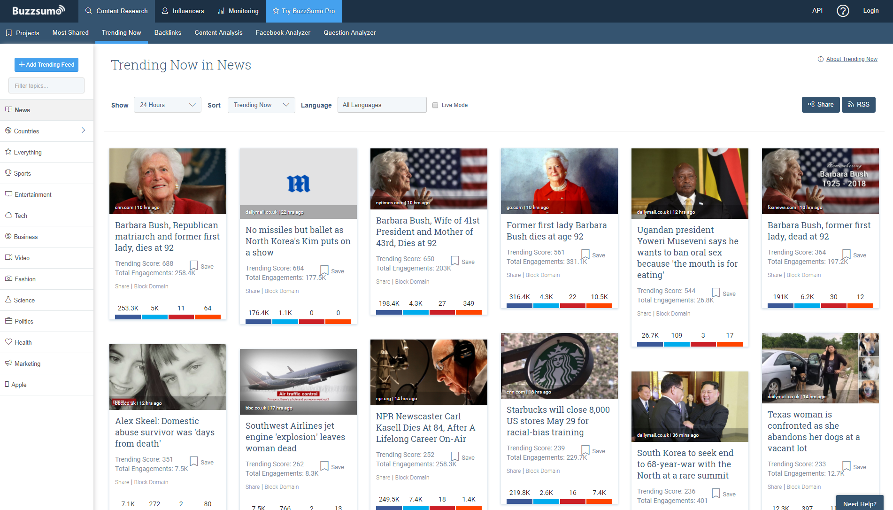Open the Projects menu item
This screenshot has height=510, width=893.
tap(23, 33)
